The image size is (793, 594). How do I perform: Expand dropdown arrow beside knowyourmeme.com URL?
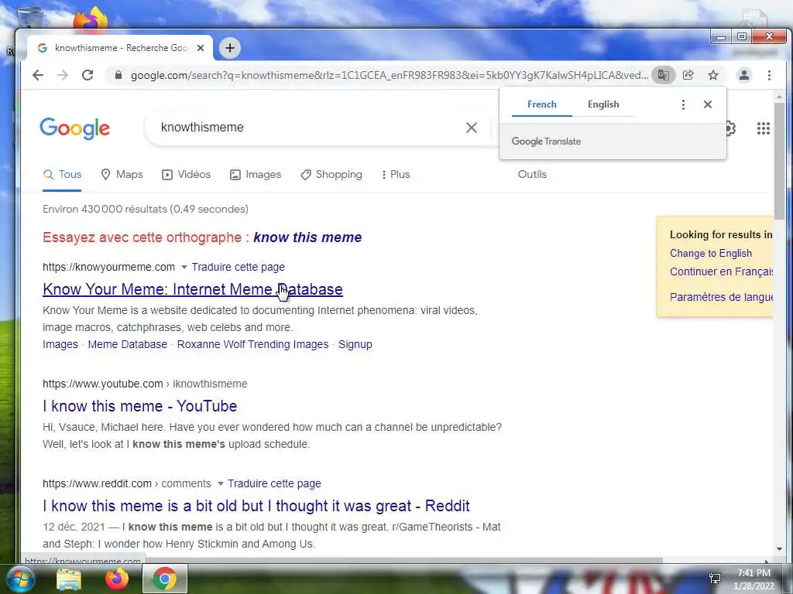point(184,267)
